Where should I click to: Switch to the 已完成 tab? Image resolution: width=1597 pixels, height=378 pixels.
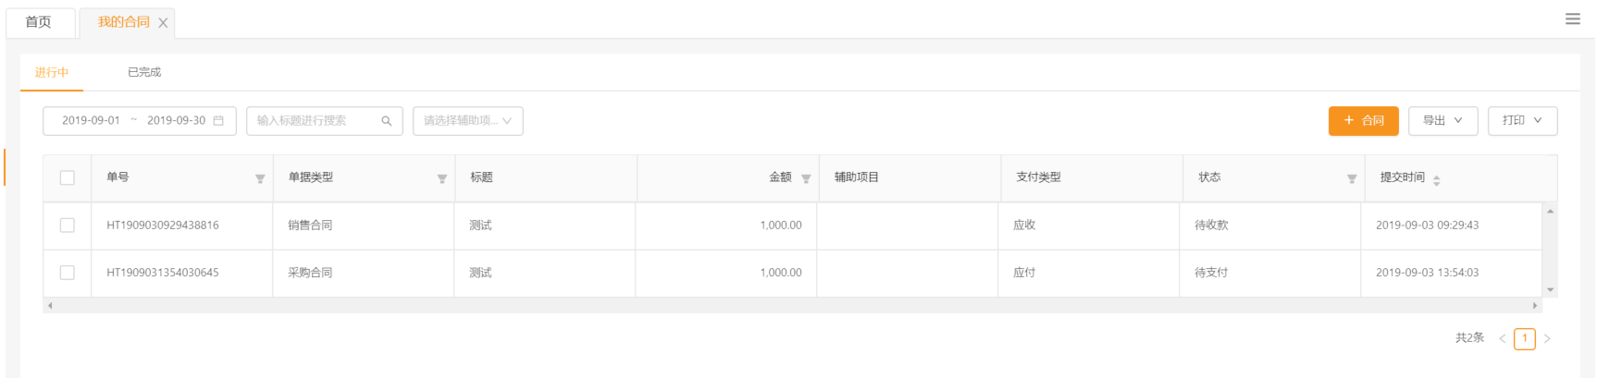coord(144,72)
